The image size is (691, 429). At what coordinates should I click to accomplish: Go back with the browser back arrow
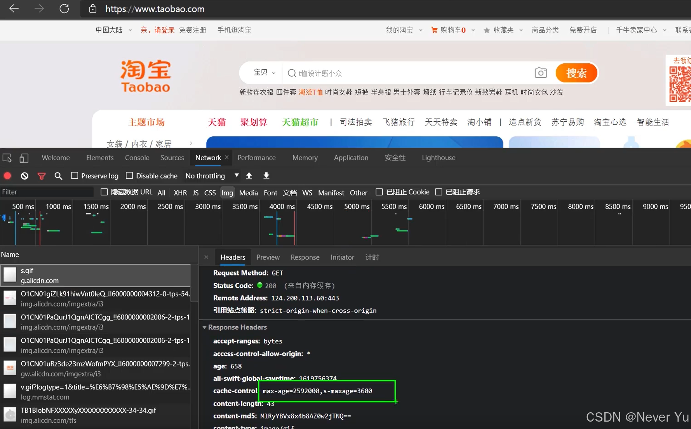click(x=14, y=9)
